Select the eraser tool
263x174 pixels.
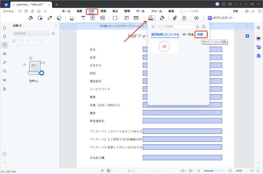[59, 18]
